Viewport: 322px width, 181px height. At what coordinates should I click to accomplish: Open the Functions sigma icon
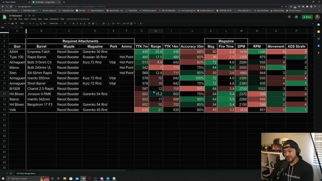141,24
